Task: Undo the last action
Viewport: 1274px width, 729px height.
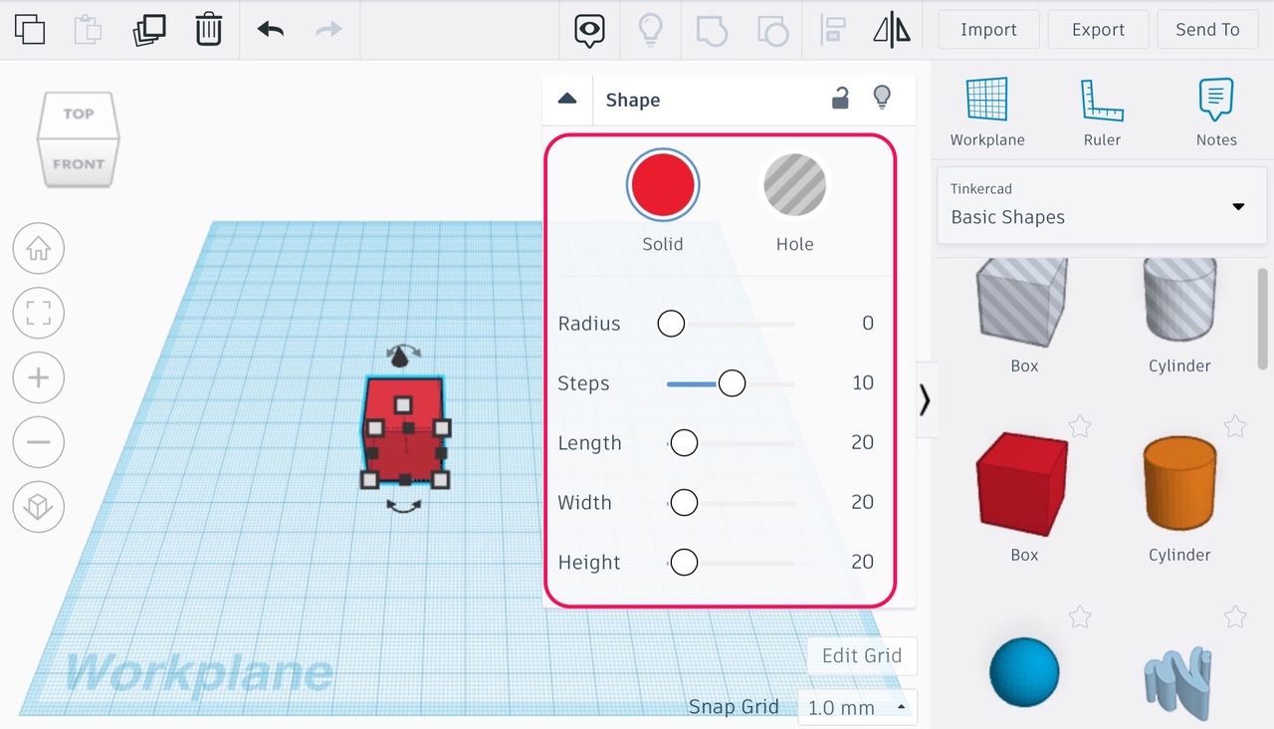Action: pyautogui.click(x=270, y=30)
